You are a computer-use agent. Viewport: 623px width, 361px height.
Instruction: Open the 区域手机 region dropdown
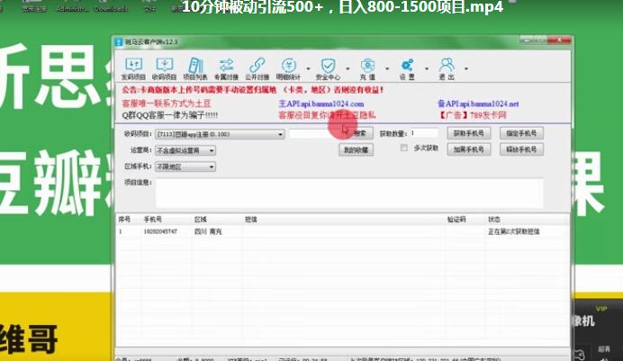(x=212, y=167)
